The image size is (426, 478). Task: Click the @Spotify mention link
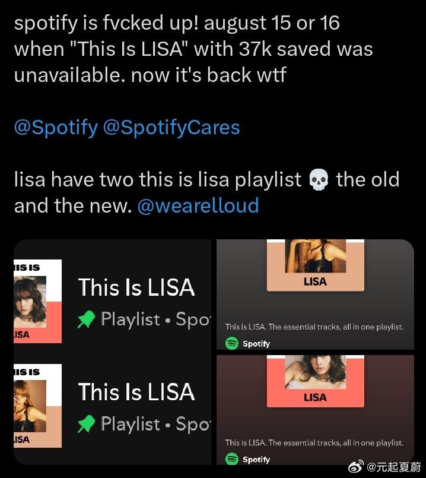coord(56,128)
